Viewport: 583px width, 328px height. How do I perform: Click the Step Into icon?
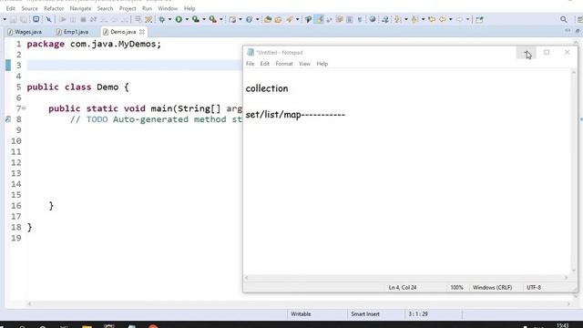pyautogui.click(x=104, y=19)
